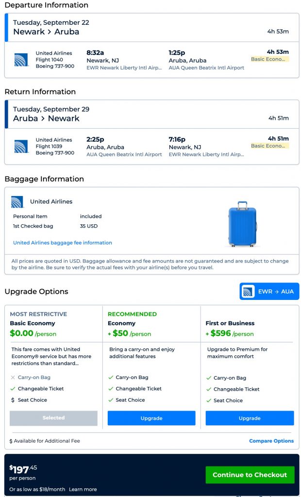The image size is (301, 497).
Task: Select the Aruba > Newark return header
Action: click(x=46, y=118)
